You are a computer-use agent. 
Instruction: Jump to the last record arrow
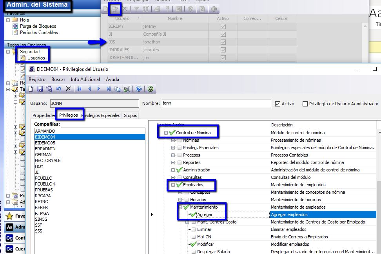(108, 89)
